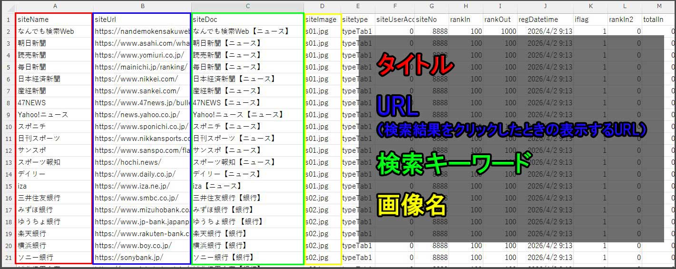Click the typeTab1 cell in row 2
Viewport: 676px width, 269px height.
pos(358,31)
